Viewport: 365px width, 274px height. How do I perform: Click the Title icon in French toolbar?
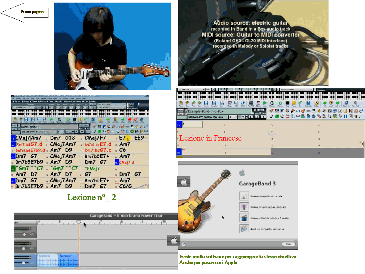[x=288, y=116]
